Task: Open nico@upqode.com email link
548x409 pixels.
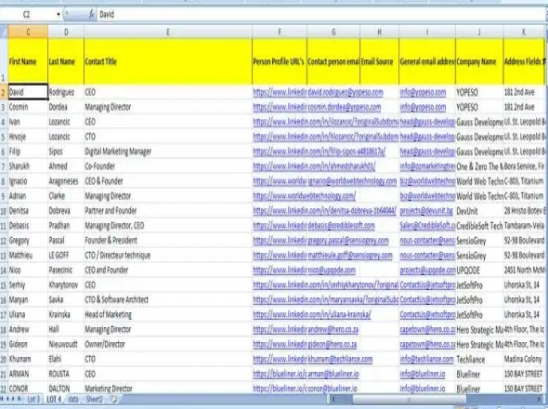Action: (332, 270)
